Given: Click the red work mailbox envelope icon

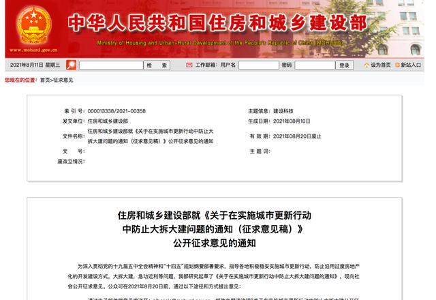Looking at the screenshot, I should pos(189,65).
